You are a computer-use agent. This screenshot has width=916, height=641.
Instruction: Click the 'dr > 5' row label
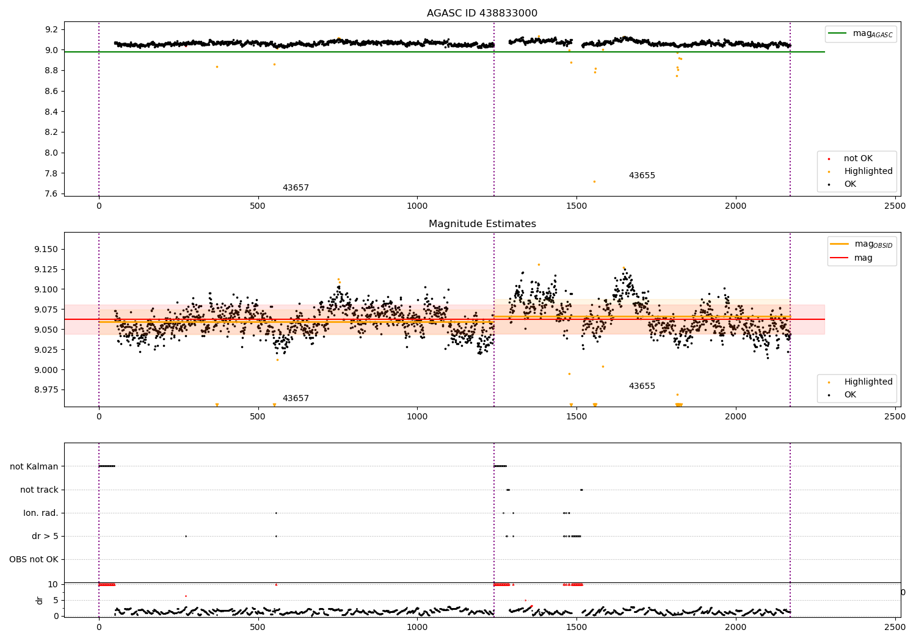(x=45, y=537)
